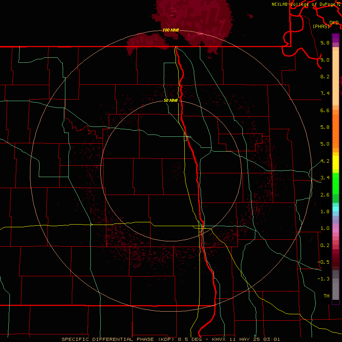Click the 3.4 color scale value
Viewport: 342px width, 342px height.
[325, 178]
